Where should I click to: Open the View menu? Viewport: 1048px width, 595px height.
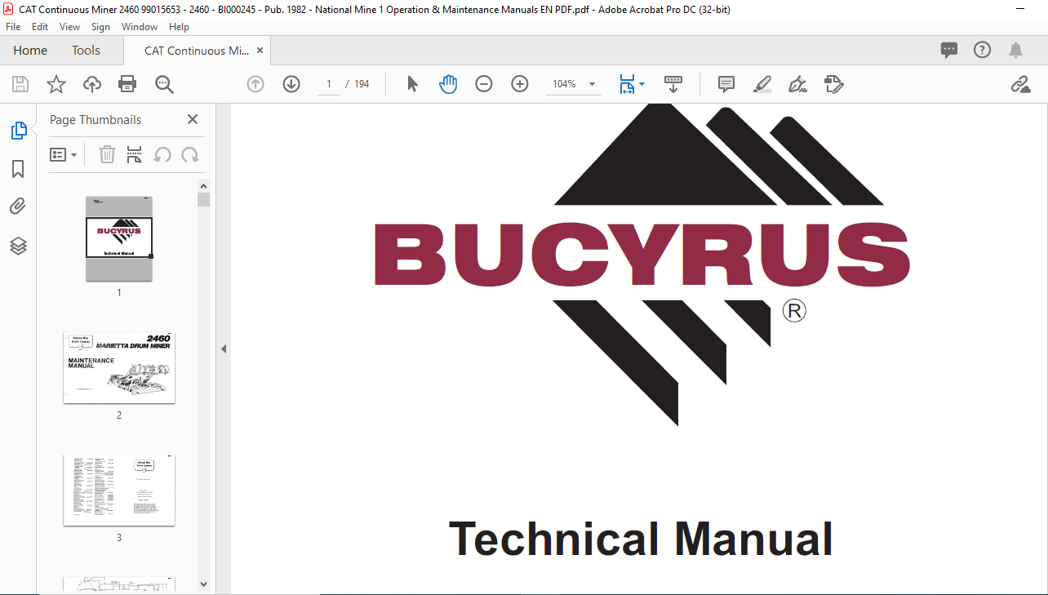pyautogui.click(x=69, y=27)
